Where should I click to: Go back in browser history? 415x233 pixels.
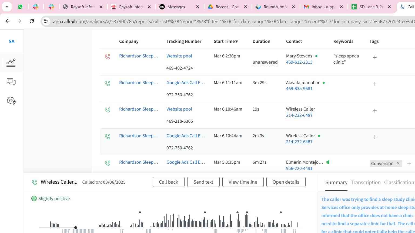(7, 21)
